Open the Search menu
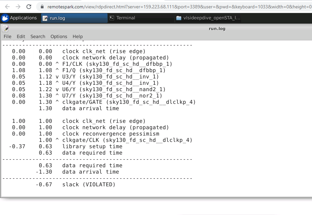312x215 pixels. tap(37, 37)
